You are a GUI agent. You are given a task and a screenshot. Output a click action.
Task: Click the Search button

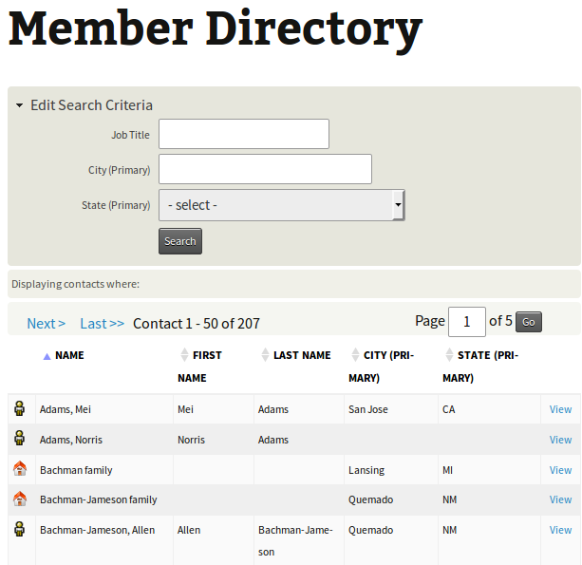pyautogui.click(x=180, y=241)
